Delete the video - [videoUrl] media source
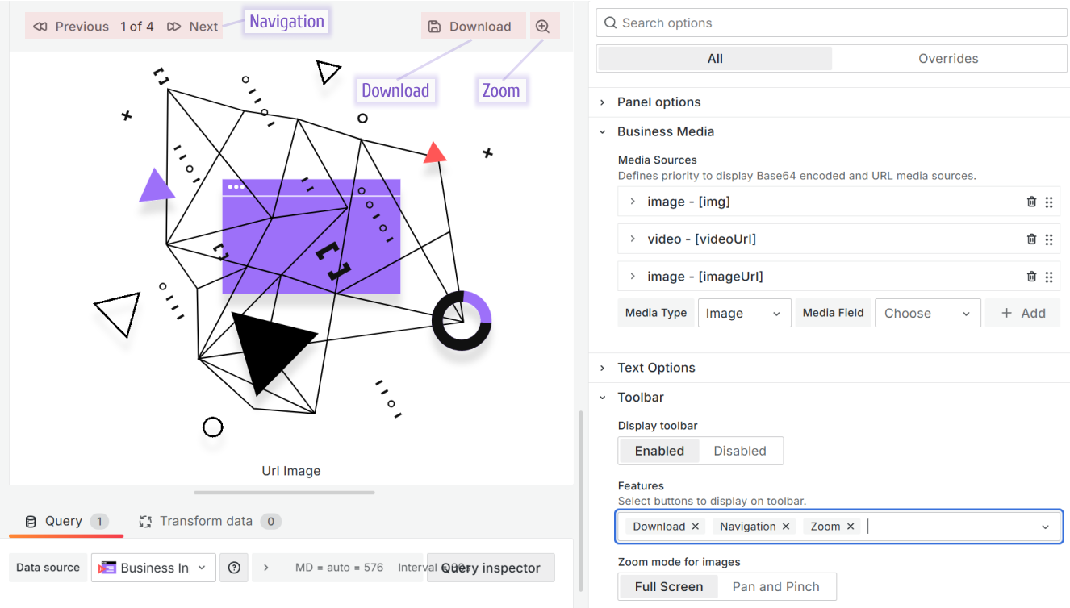 [1031, 239]
